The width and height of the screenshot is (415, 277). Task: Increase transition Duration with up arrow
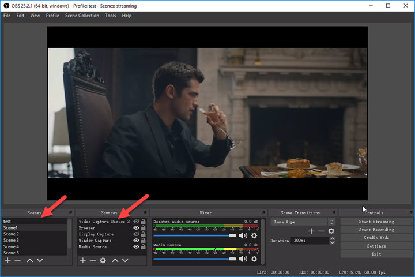tap(332, 238)
